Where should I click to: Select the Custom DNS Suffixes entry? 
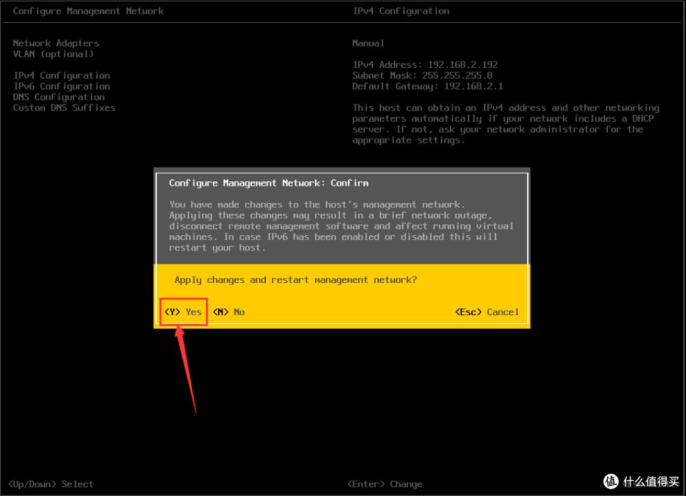click(64, 108)
